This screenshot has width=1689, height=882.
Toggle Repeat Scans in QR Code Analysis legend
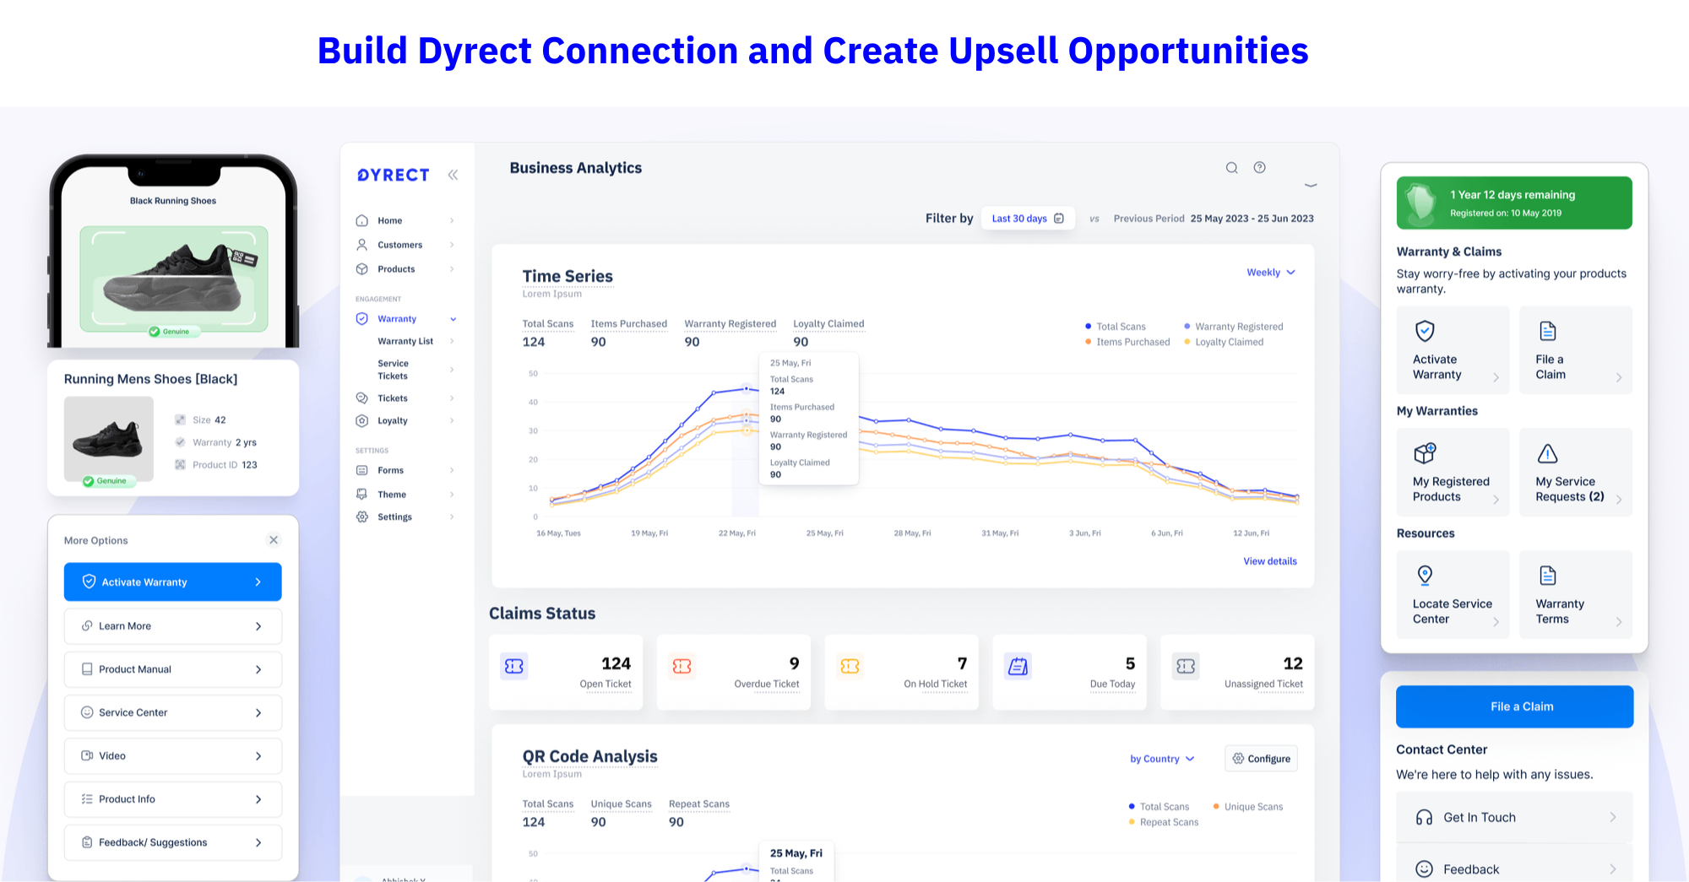pos(1165,821)
